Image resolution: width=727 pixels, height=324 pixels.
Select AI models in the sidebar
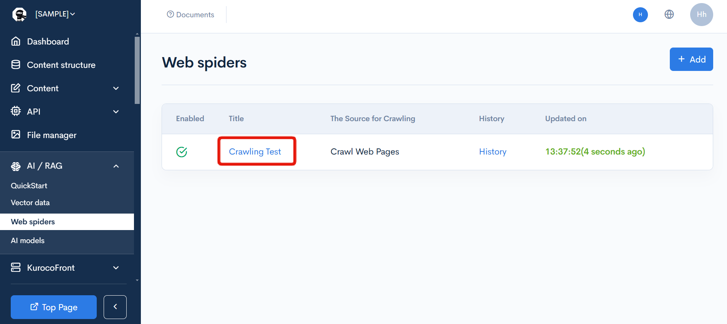28,240
